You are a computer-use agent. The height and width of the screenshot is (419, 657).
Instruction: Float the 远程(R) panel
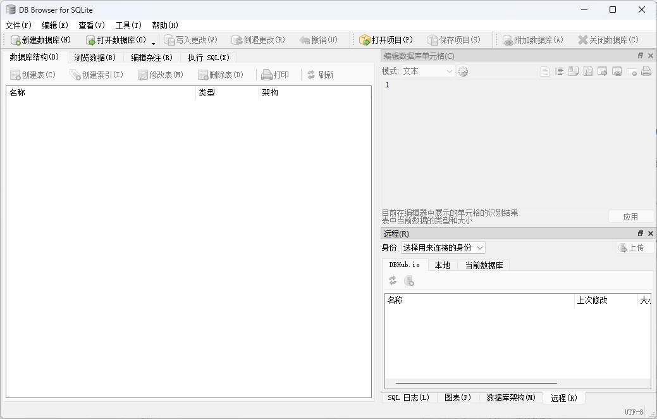pos(640,234)
